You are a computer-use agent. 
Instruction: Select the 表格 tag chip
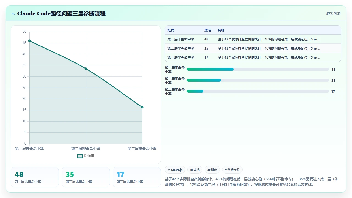[x=195, y=170]
